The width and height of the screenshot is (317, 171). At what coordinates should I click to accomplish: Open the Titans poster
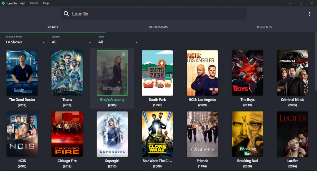[67, 73]
